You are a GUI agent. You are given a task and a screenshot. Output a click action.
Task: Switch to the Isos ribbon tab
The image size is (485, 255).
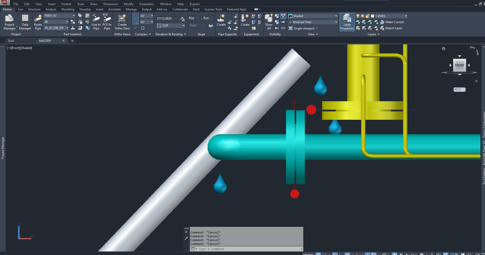(20, 9)
